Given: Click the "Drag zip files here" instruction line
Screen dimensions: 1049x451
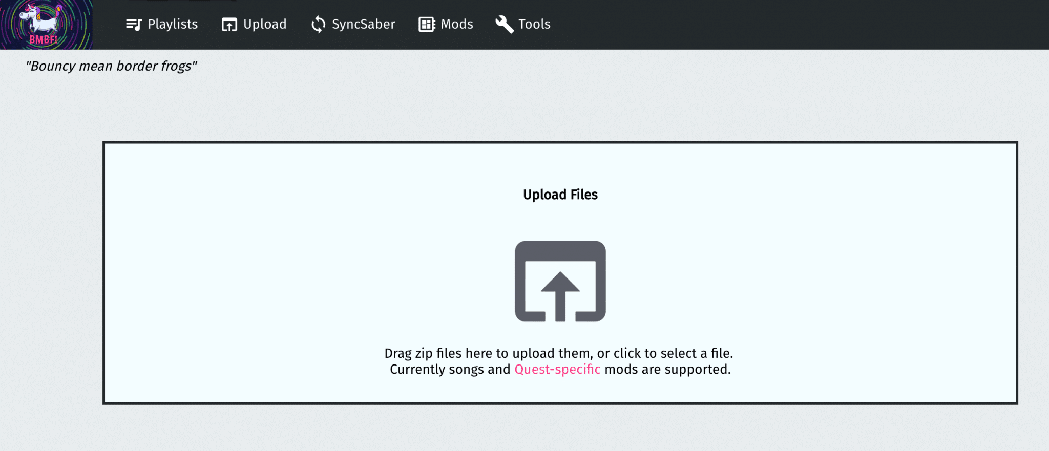Looking at the screenshot, I should point(559,353).
